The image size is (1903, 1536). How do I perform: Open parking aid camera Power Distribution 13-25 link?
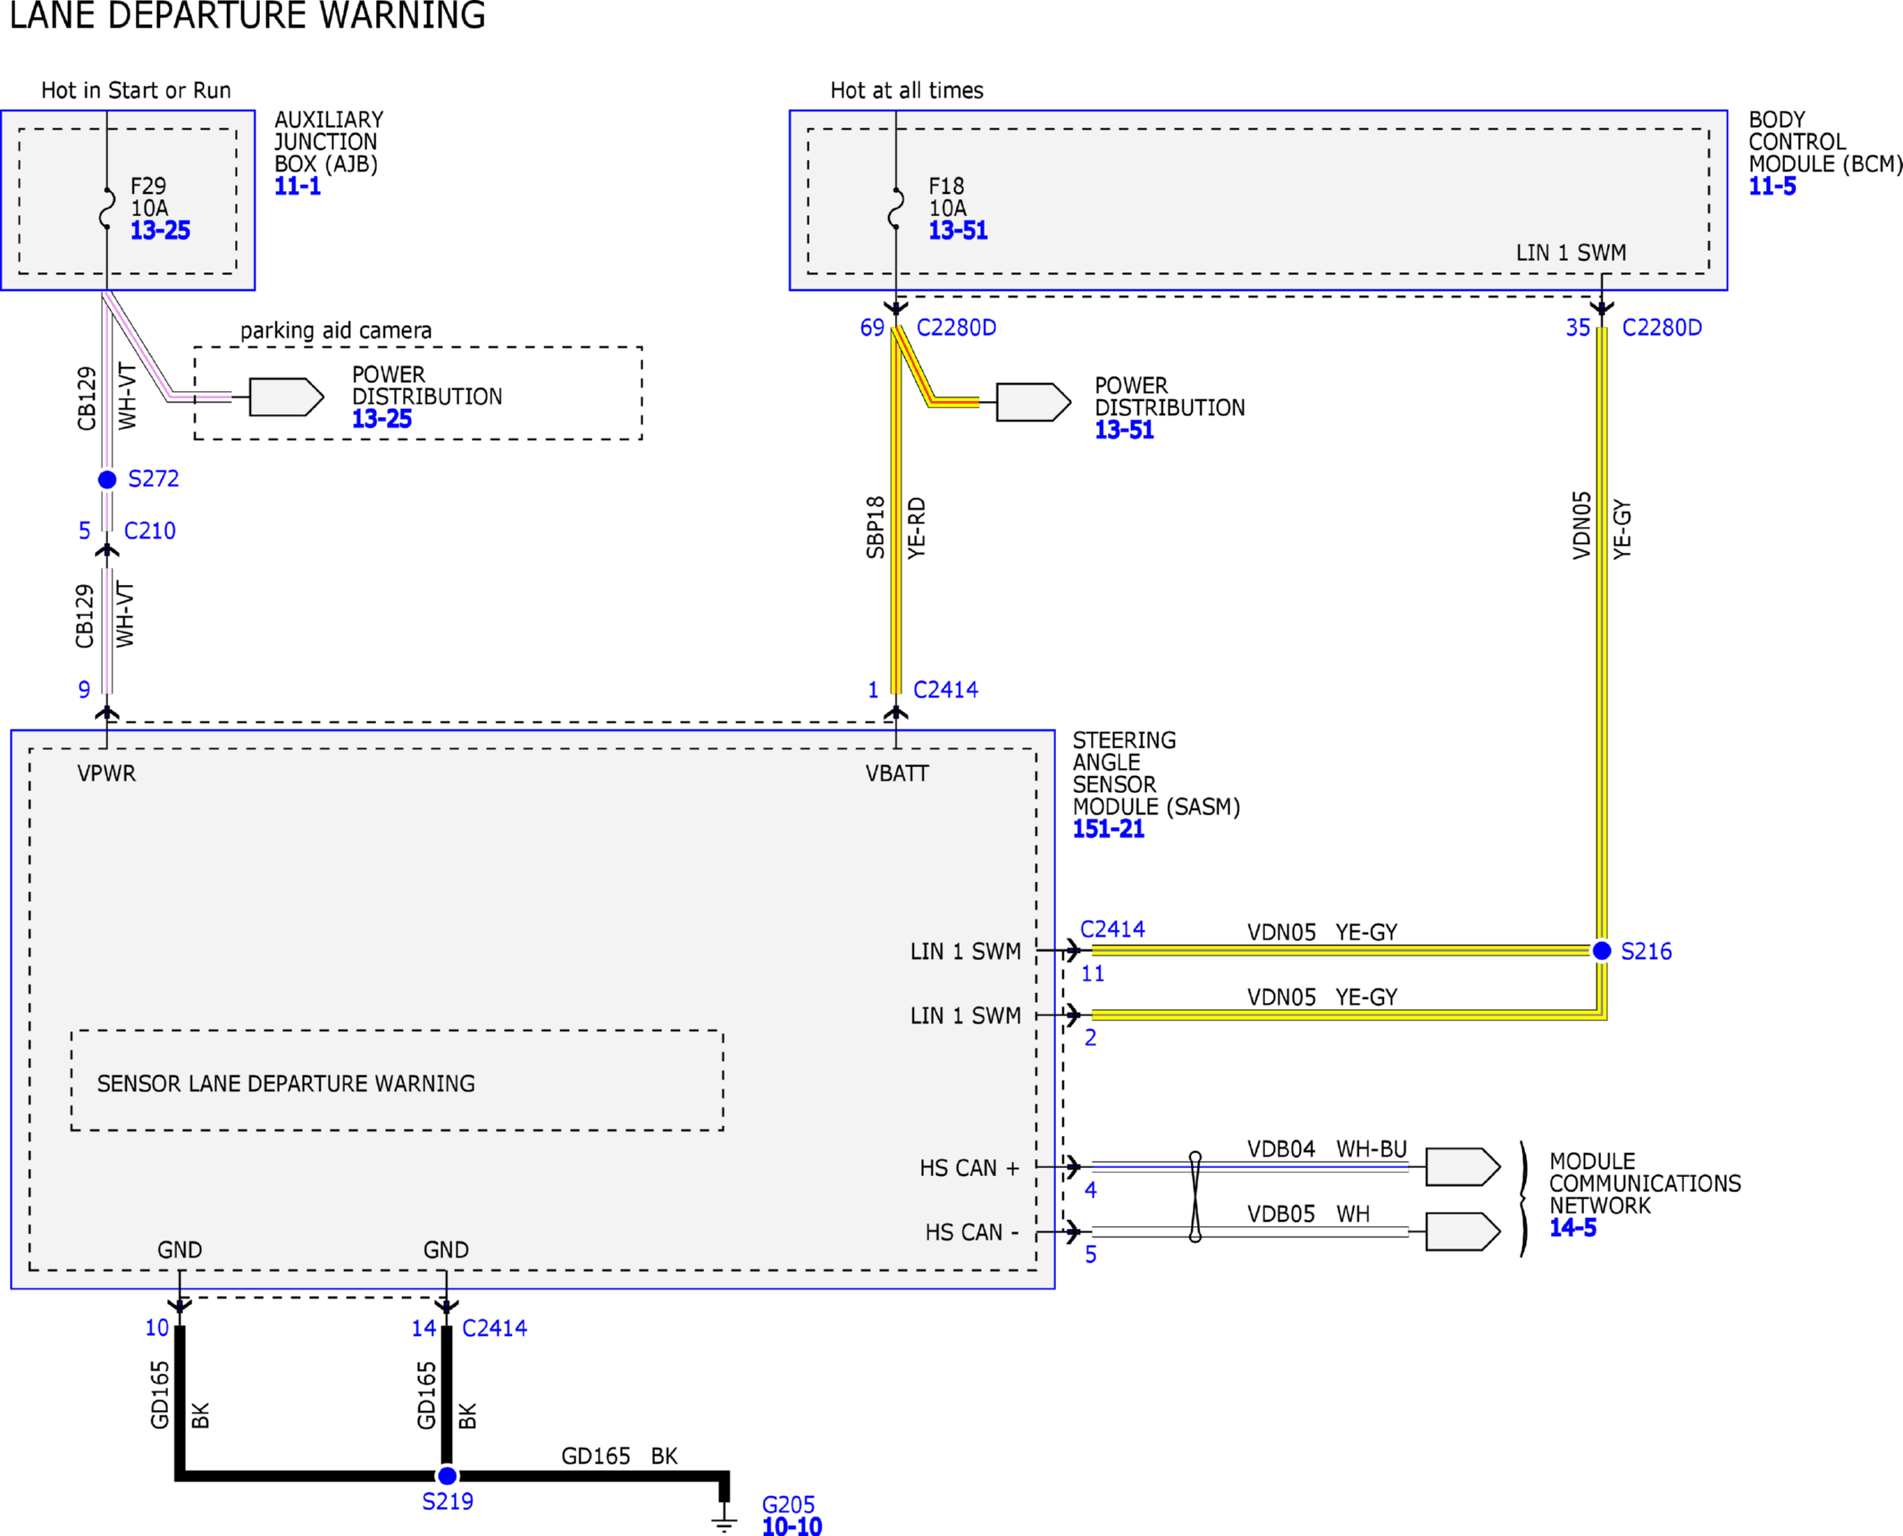tap(381, 419)
